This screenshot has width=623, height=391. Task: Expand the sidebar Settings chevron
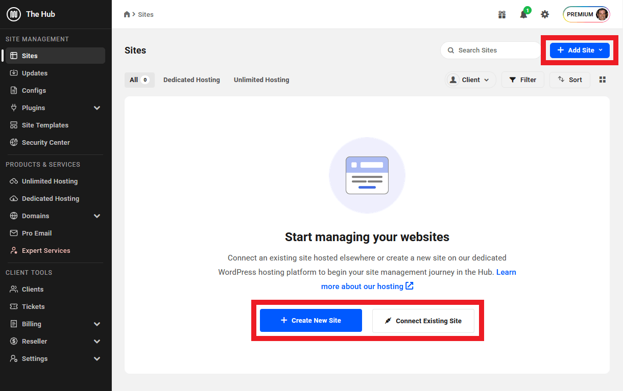point(97,359)
